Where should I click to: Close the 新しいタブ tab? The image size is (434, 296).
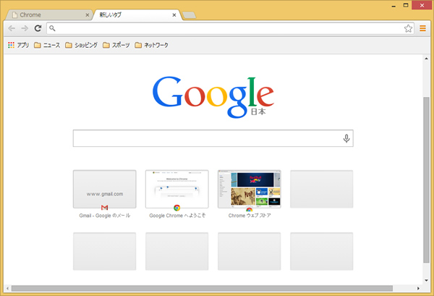click(175, 14)
